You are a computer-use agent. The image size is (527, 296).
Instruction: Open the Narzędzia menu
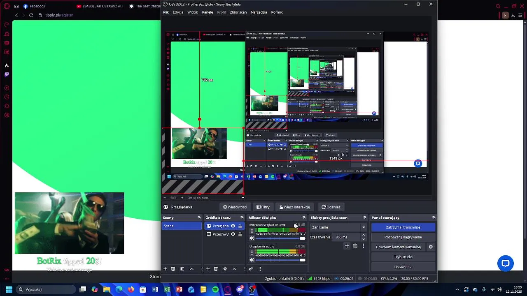coord(259,12)
